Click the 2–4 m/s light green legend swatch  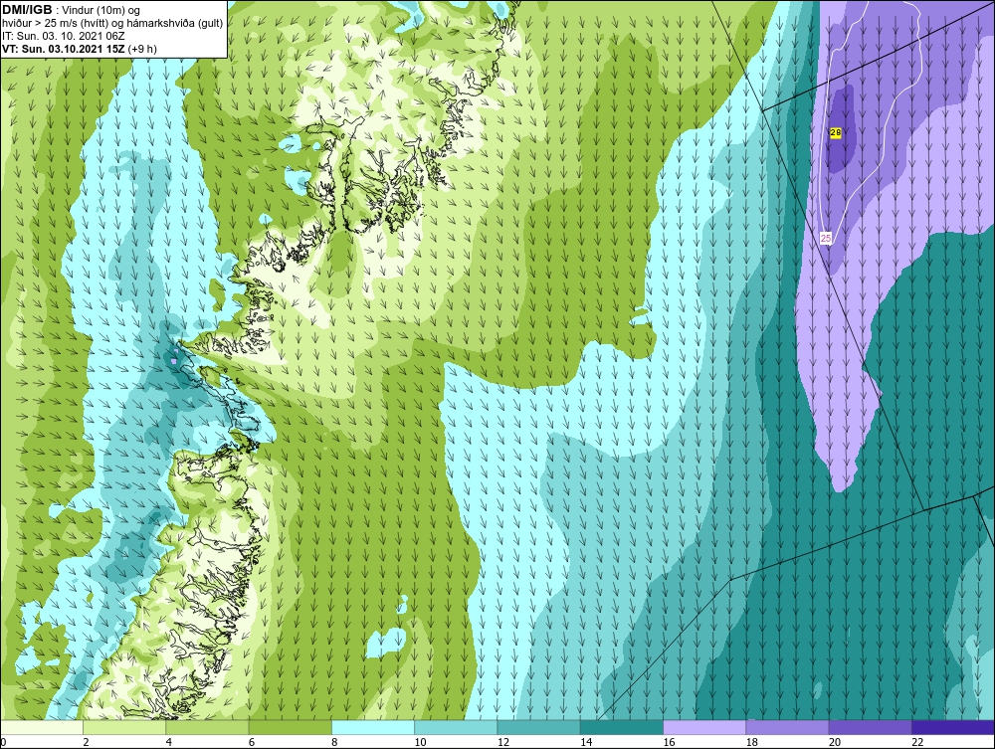tap(124, 727)
